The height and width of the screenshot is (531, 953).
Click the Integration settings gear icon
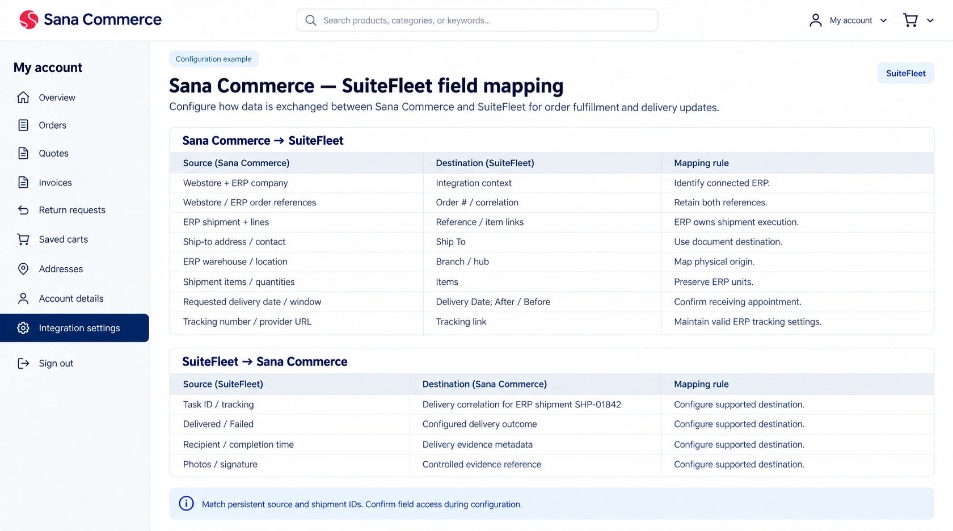[23, 328]
